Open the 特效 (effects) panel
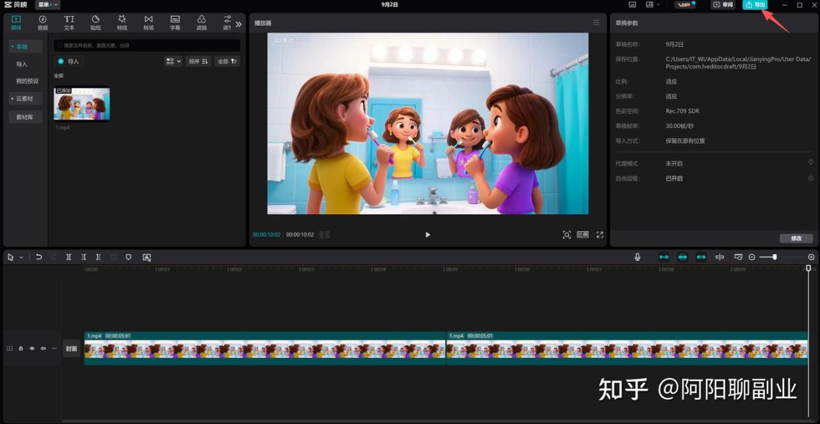This screenshot has height=424, width=820. pyautogui.click(x=122, y=22)
